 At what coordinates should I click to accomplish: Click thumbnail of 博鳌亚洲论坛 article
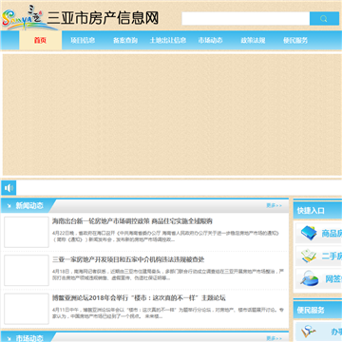point(27,309)
